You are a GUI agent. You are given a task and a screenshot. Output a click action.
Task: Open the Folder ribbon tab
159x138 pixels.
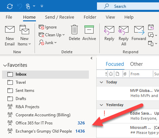[x=90, y=17]
